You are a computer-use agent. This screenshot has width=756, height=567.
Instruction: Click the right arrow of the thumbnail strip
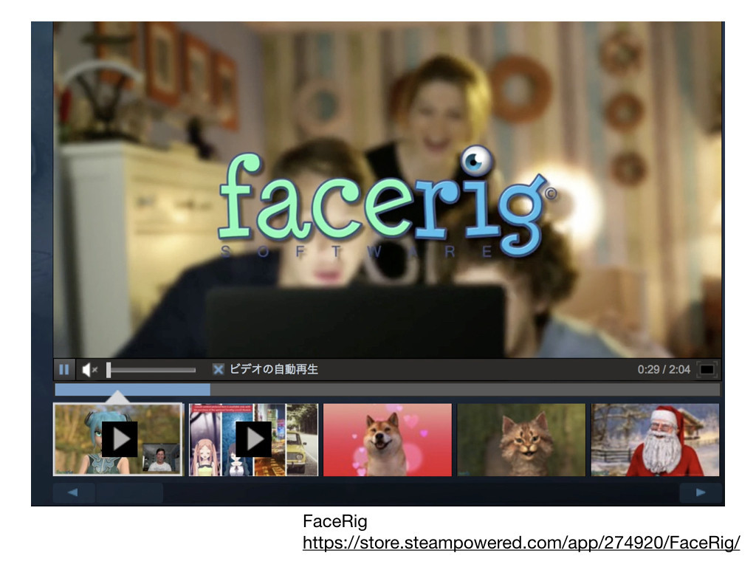pyautogui.click(x=701, y=492)
